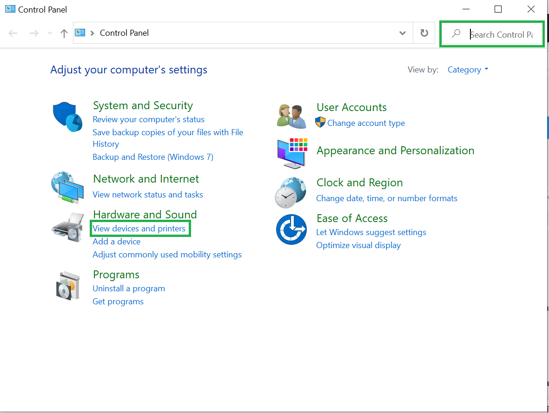549x413 pixels.
Task: Click the Appearance and Personalization monitor icon
Action: pos(292,153)
